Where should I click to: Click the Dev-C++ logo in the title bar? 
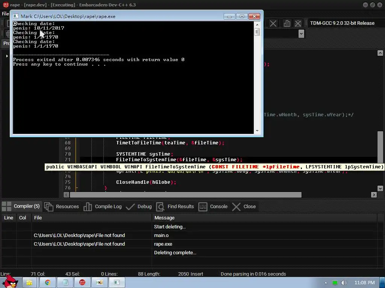[x=6, y=4]
